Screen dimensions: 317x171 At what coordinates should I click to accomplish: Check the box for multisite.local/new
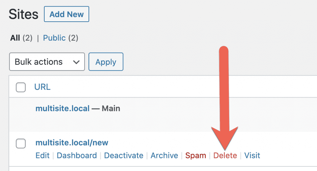click(21, 143)
